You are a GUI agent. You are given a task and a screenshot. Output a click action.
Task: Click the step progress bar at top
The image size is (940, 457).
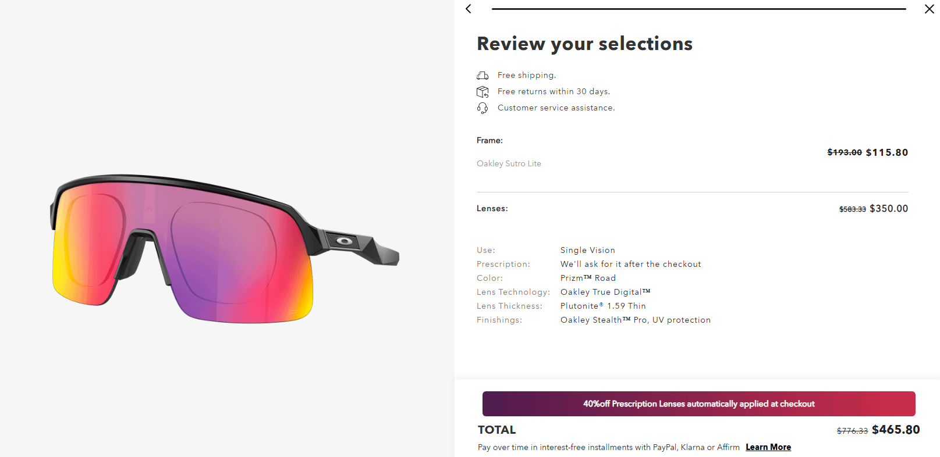[698, 9]
